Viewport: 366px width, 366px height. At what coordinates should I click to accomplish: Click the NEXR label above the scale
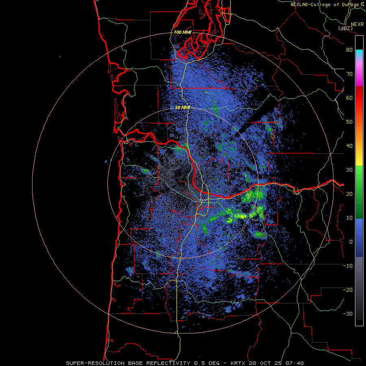coord(357,24)
